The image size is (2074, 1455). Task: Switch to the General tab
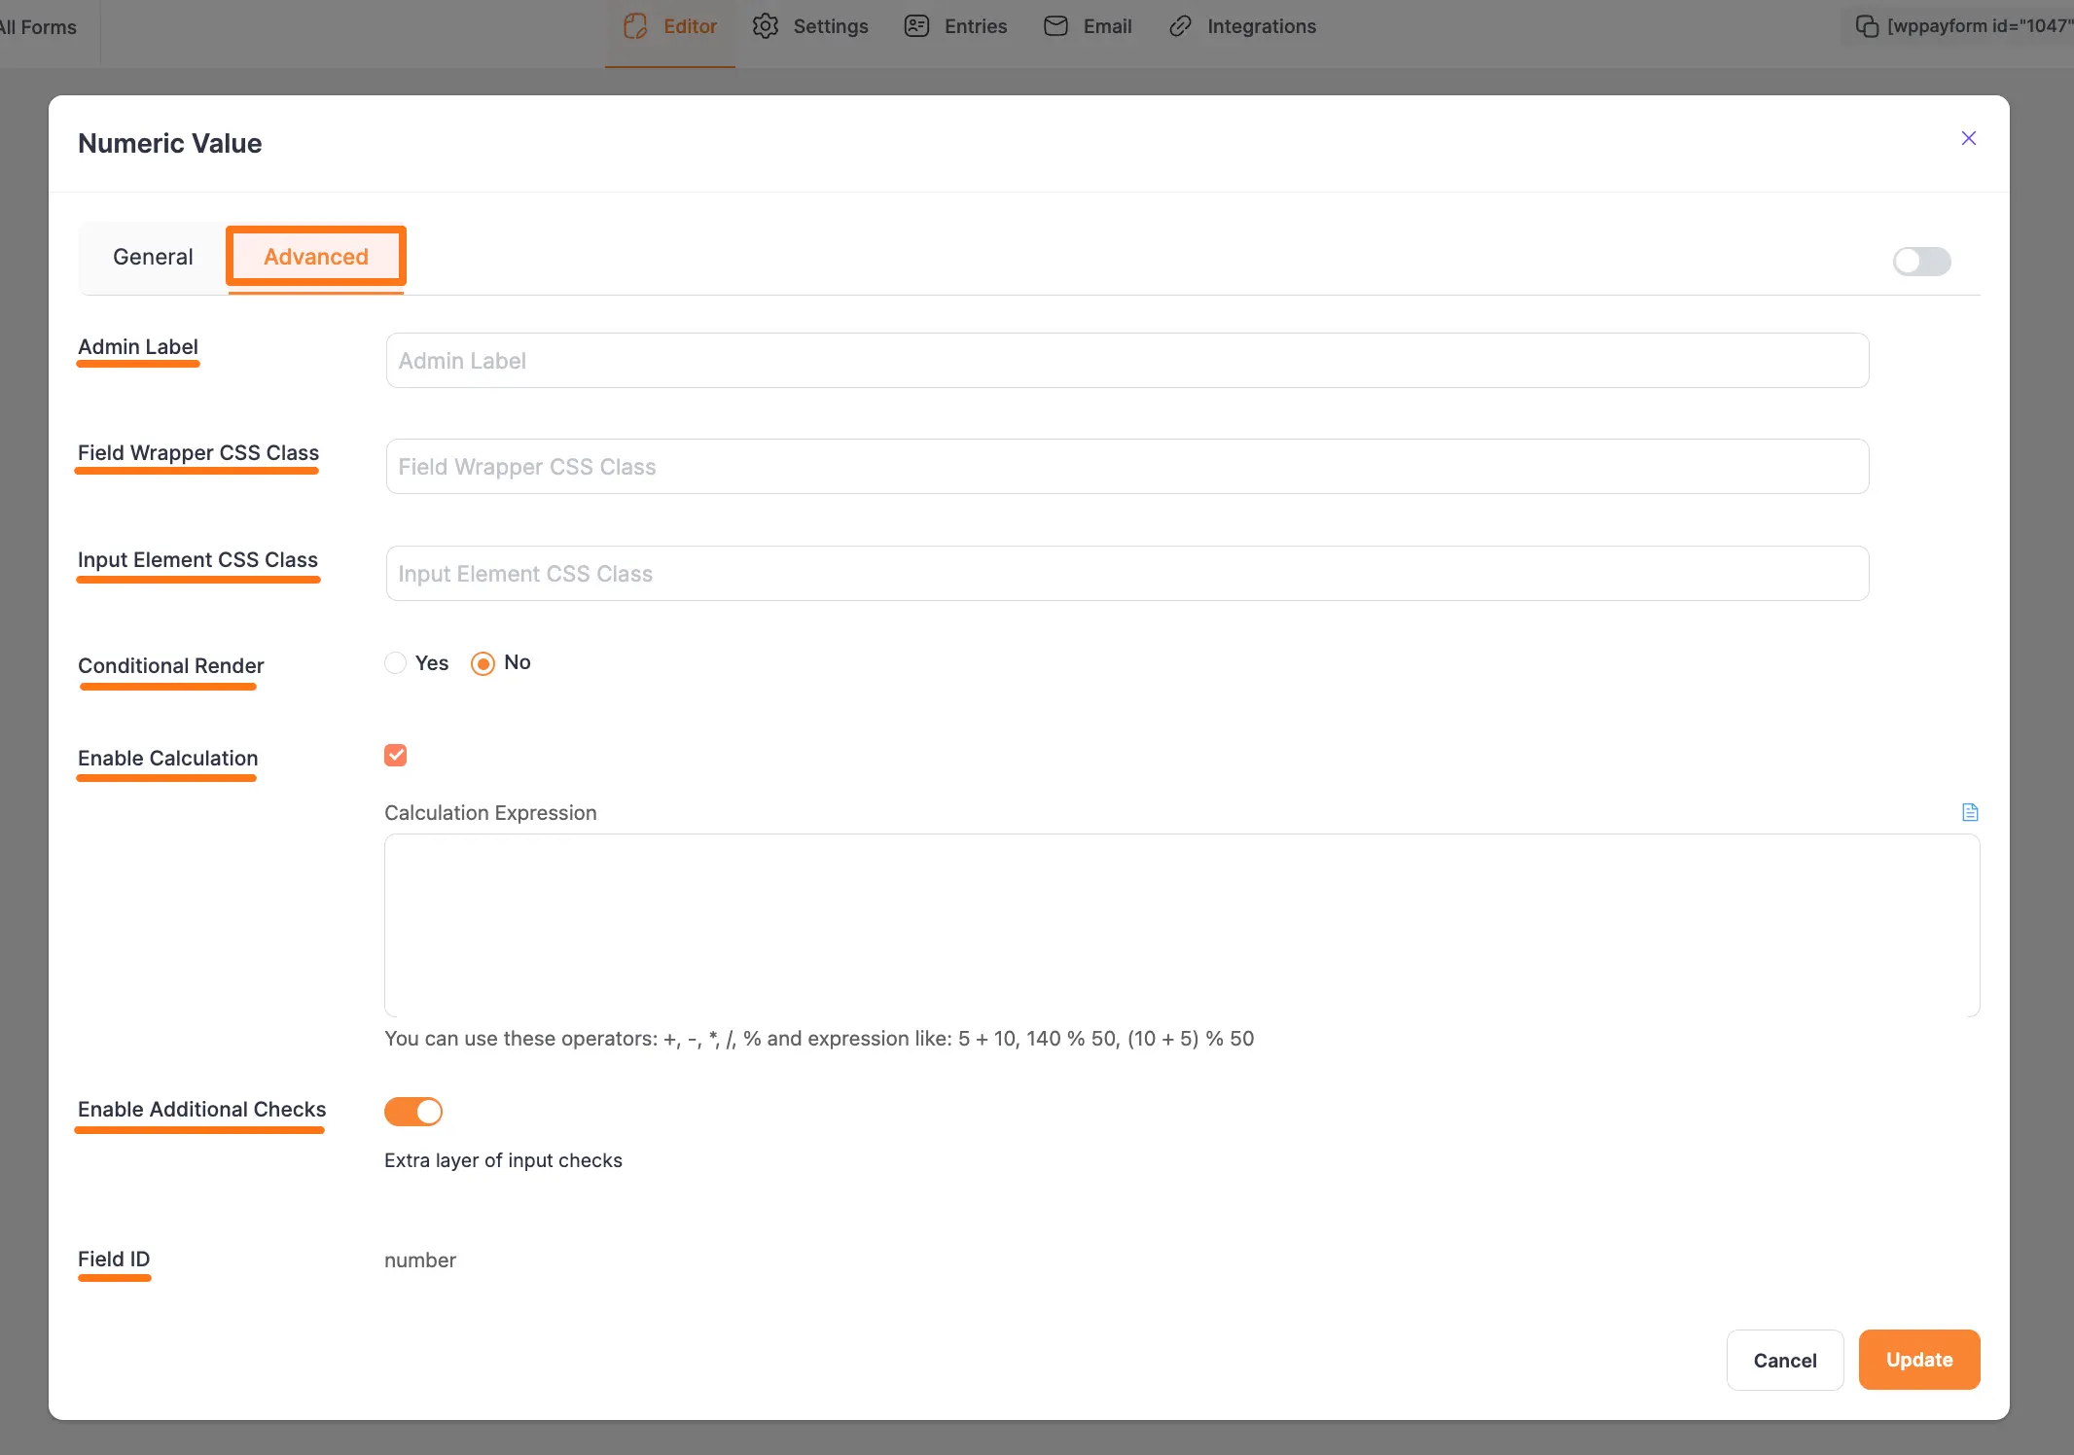pos(153,257)
